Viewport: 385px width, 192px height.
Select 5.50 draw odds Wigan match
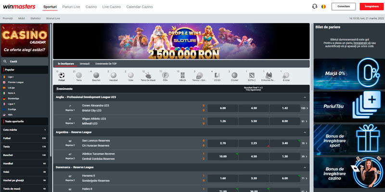(254, 121)
